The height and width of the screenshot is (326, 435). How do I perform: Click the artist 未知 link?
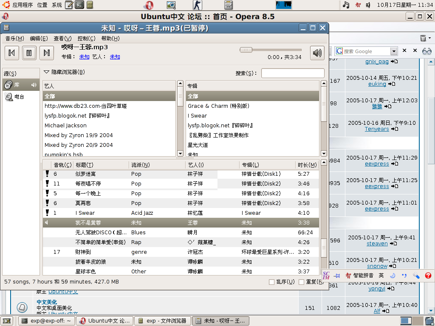[x=115, y=57]
